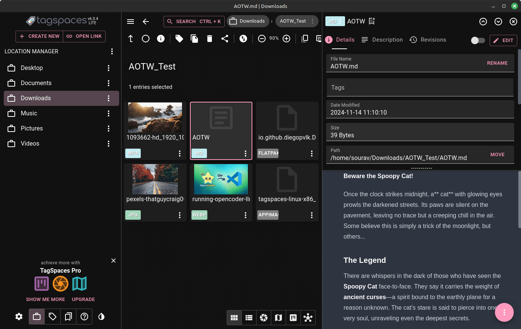
Task: Switch to gallery perspective with aperture icon
Action: (264, 318)
